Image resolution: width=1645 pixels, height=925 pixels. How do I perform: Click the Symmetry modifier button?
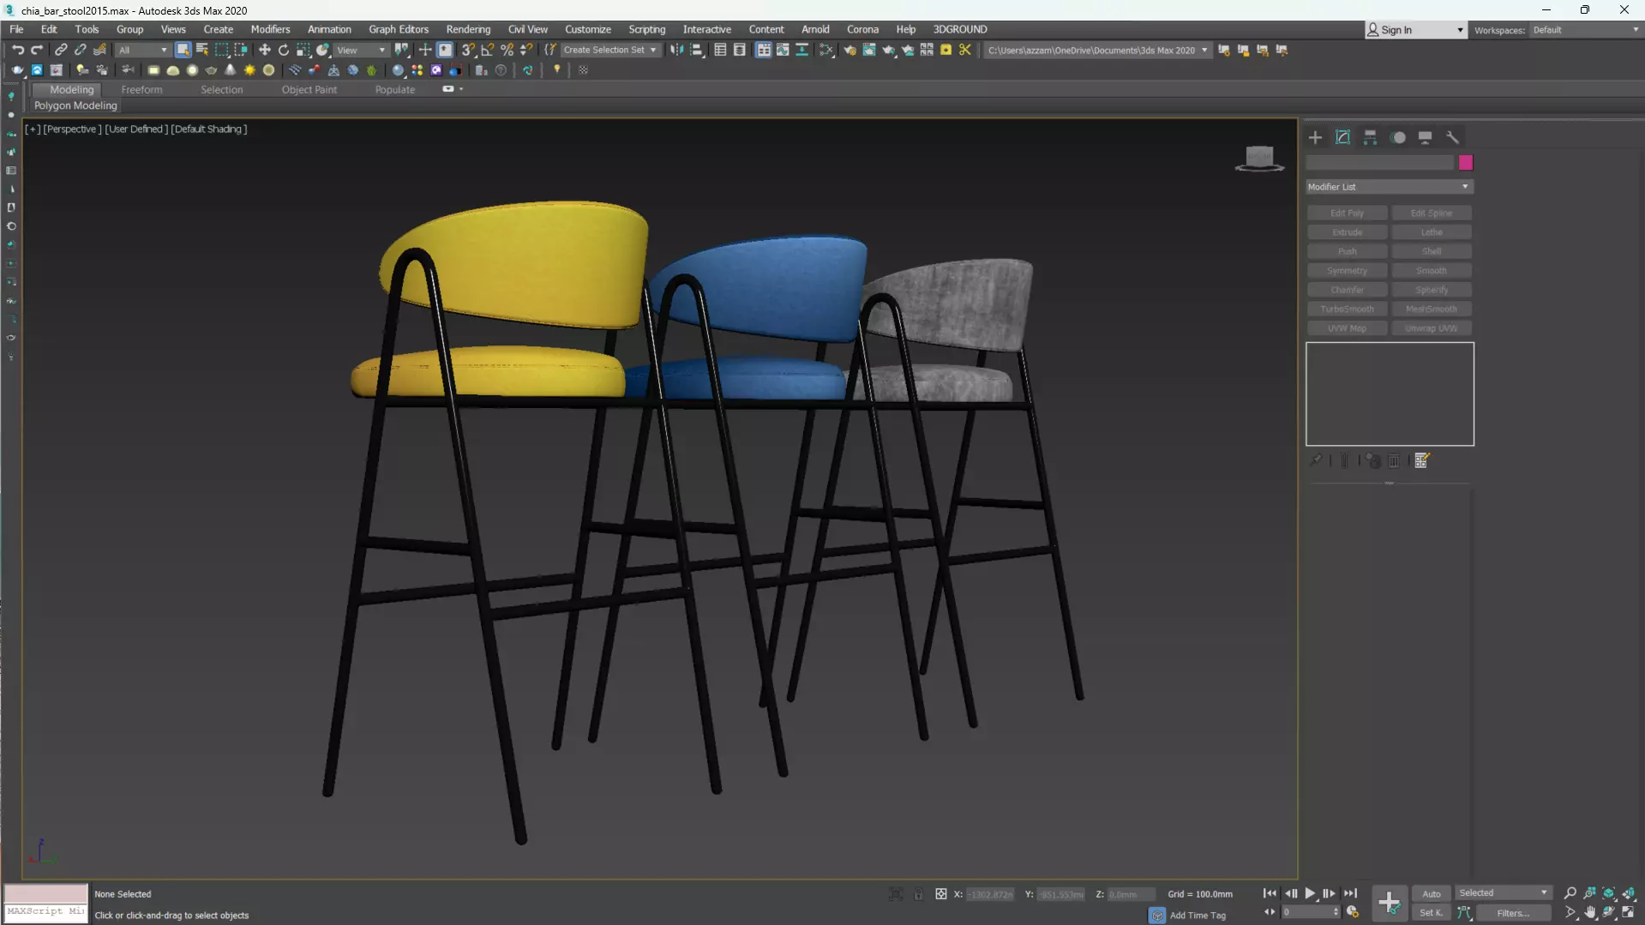1347,271
